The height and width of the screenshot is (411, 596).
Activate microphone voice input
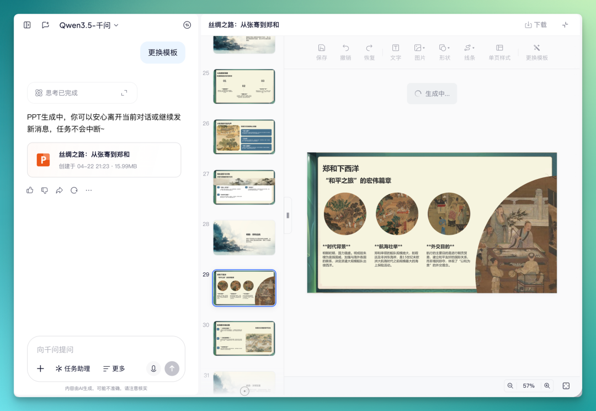(153, 368)
